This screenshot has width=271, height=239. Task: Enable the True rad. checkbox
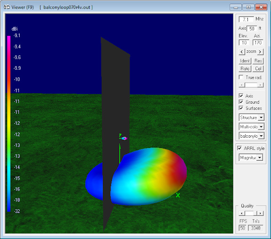point(241,77)
